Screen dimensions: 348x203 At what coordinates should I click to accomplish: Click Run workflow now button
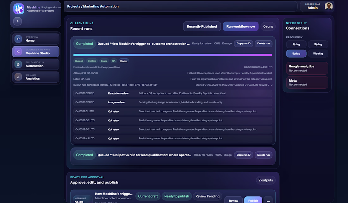click(x=240, y=26)
